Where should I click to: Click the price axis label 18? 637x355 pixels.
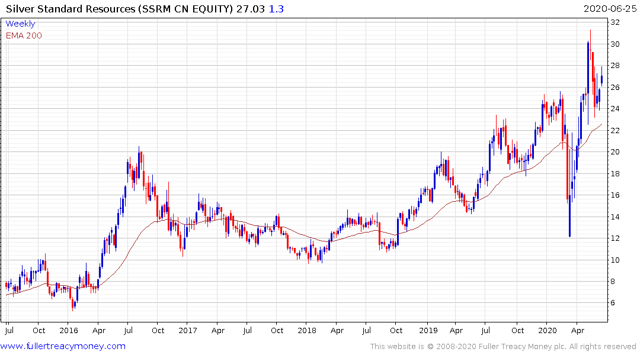(615, 173)
